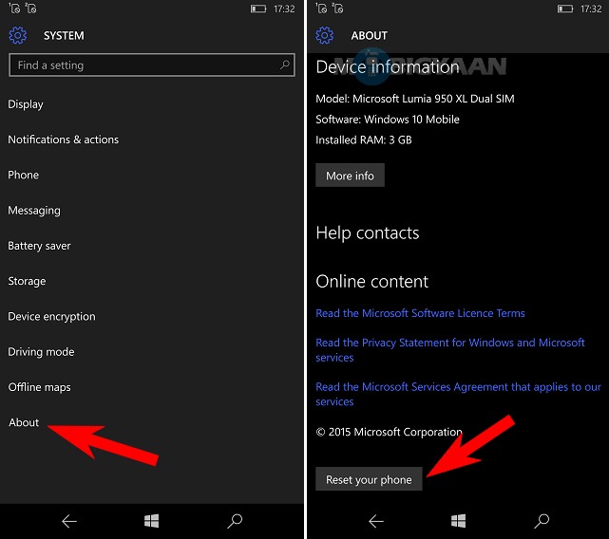Tap the Windows start button on SYSTEM screen
The image size is (609, 539).
(x=151, y=521)
